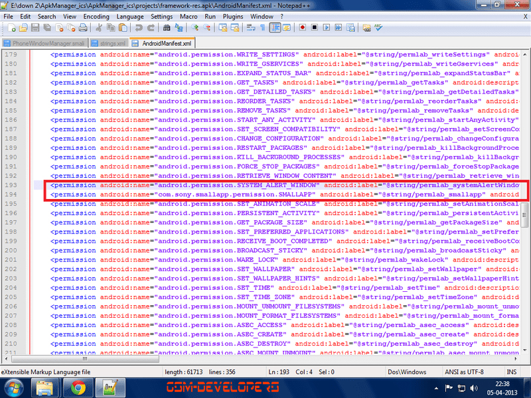The height and width of the screenshot is (398, 531).
Task: Click the Dos\Windows status bar entry
Action: [407, 372]
